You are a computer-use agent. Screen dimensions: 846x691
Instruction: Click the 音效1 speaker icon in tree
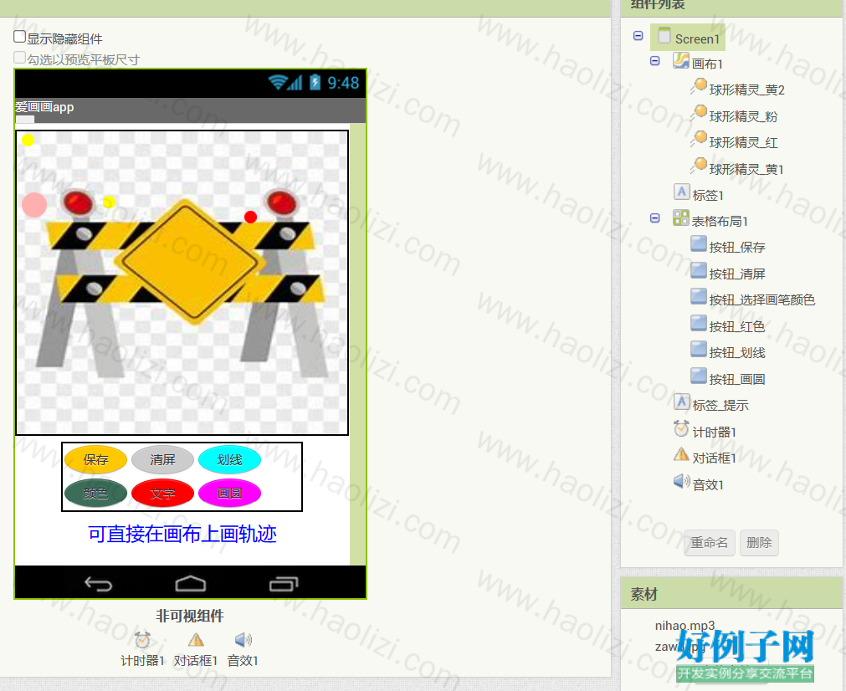coord(681,481)
